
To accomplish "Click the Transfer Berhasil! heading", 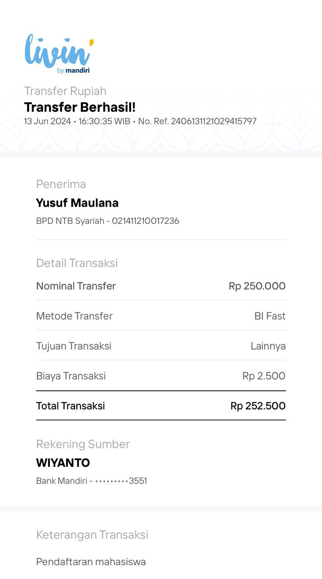I will [80, 107].
